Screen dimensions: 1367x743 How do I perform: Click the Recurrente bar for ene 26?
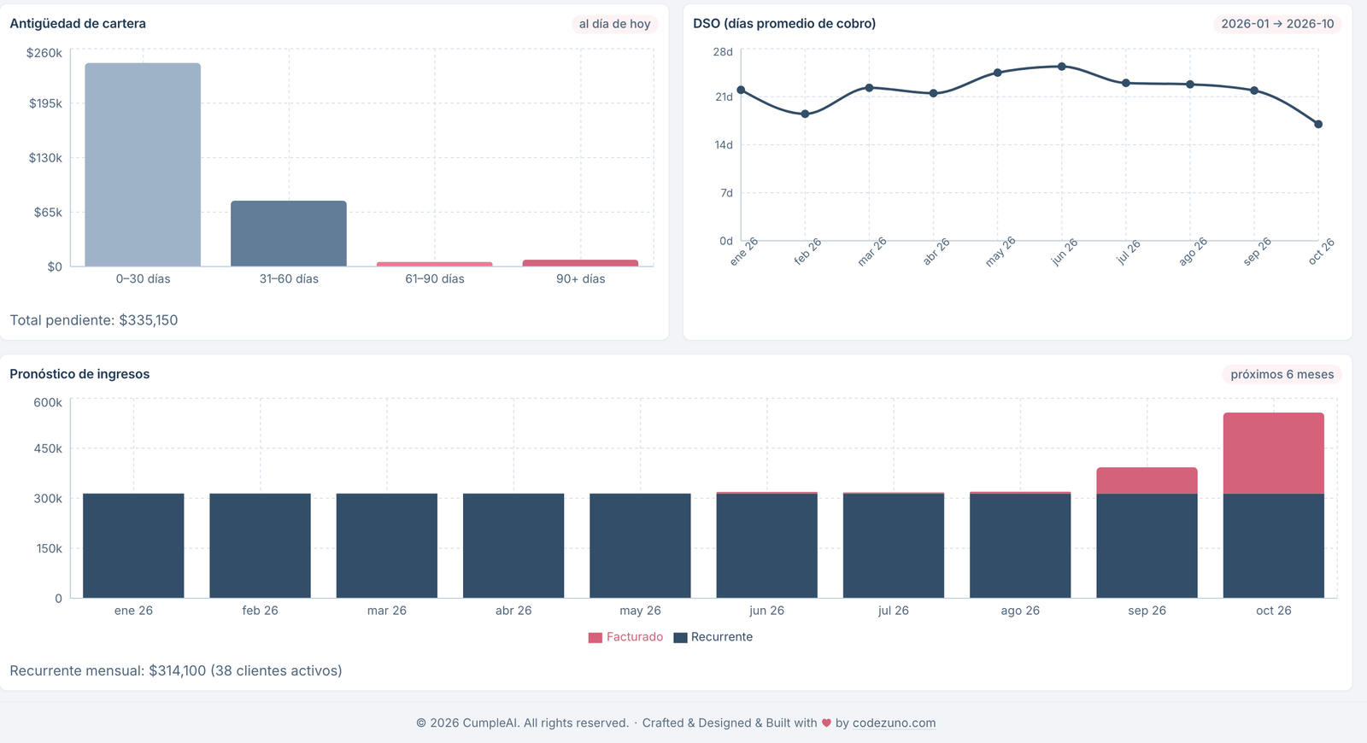pos(133,546)
